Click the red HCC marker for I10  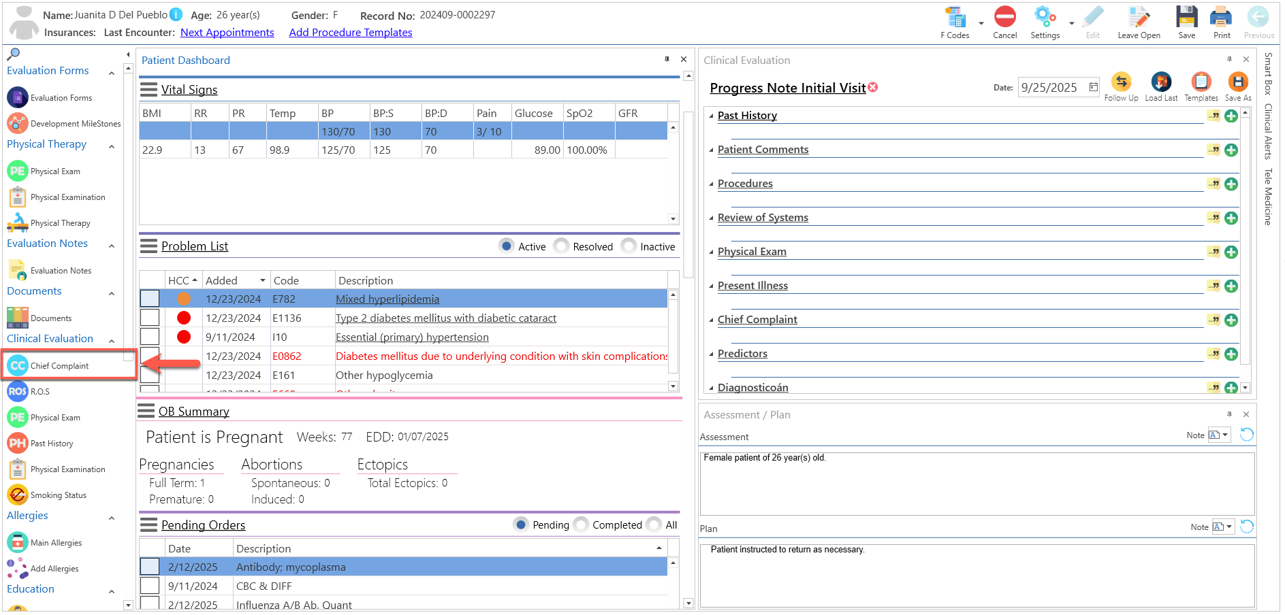tap(184, 337)
